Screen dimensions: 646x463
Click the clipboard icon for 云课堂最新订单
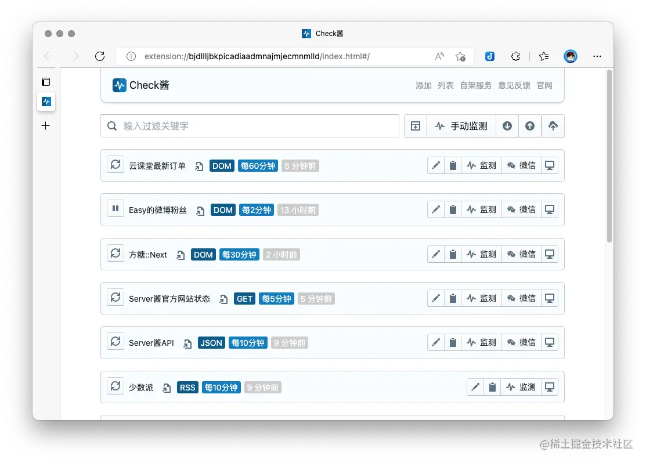pos(453,165)
